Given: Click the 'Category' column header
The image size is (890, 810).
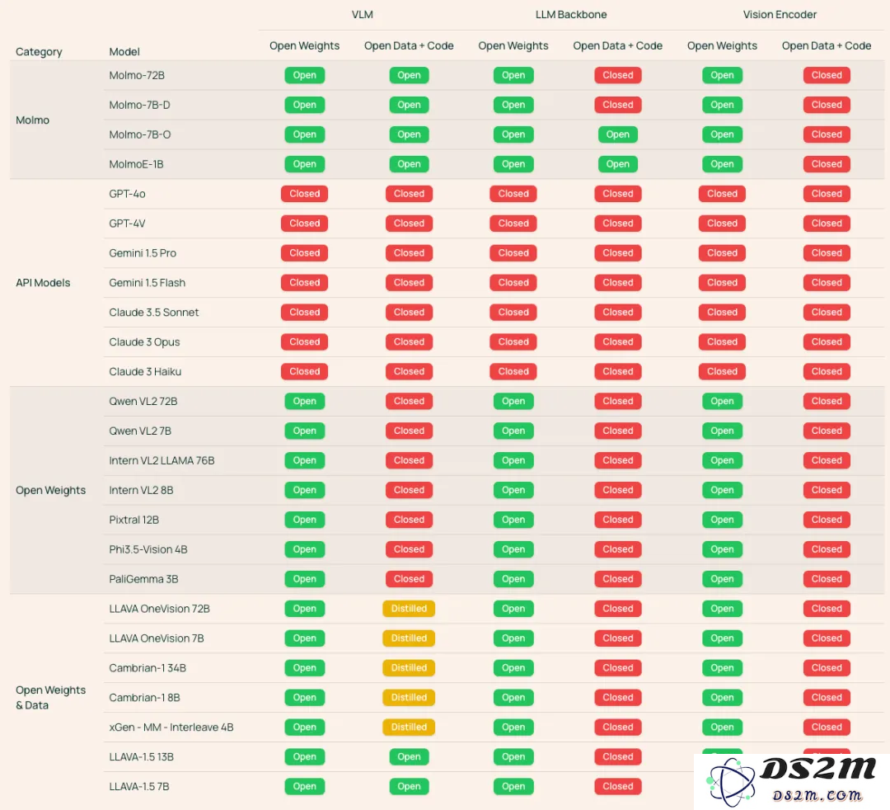Looking at the screenshot, I should (39, 52).
